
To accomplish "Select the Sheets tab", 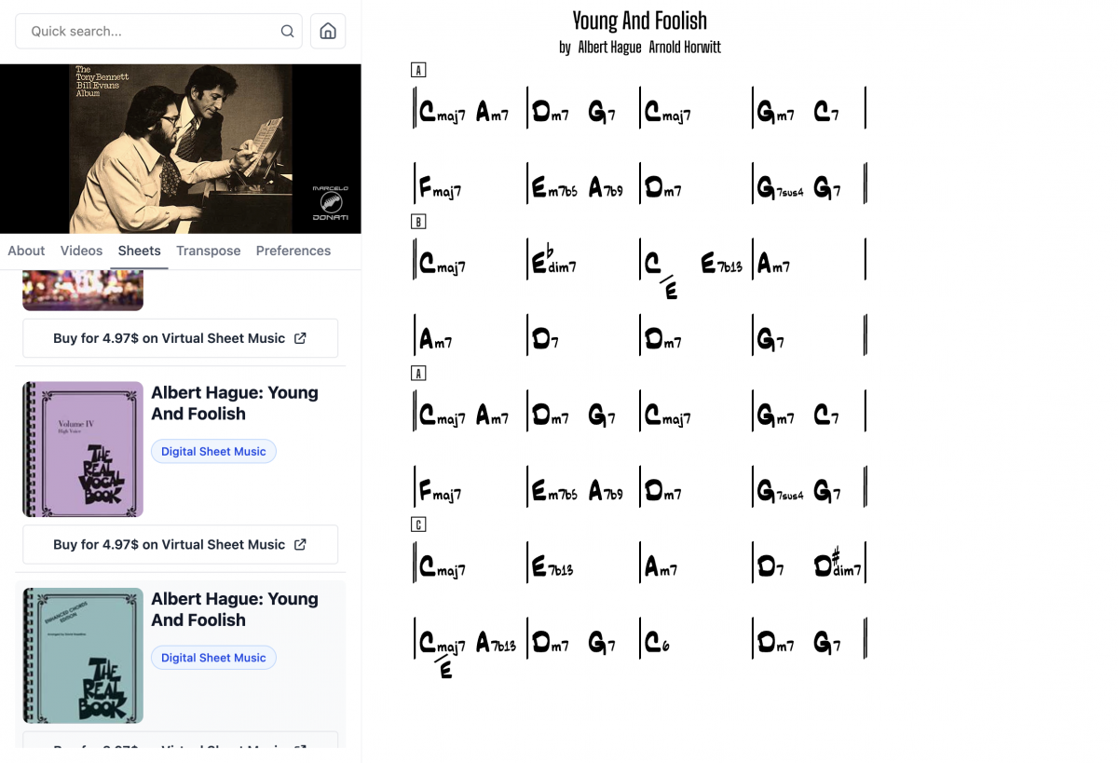I will pyautogui.click(x=139, y=251).
